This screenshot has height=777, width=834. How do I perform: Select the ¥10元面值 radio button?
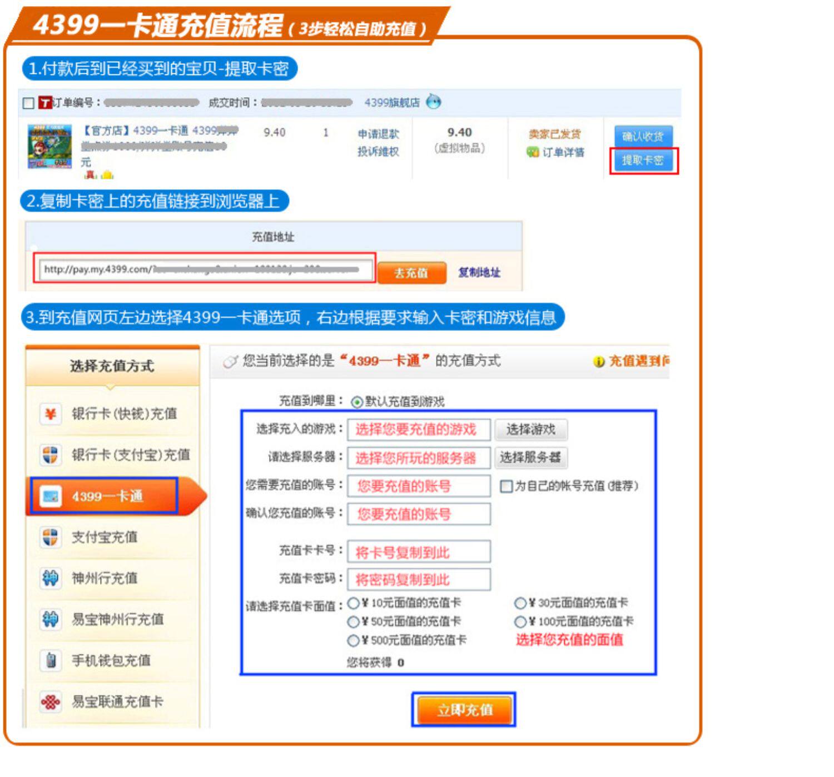353,603
